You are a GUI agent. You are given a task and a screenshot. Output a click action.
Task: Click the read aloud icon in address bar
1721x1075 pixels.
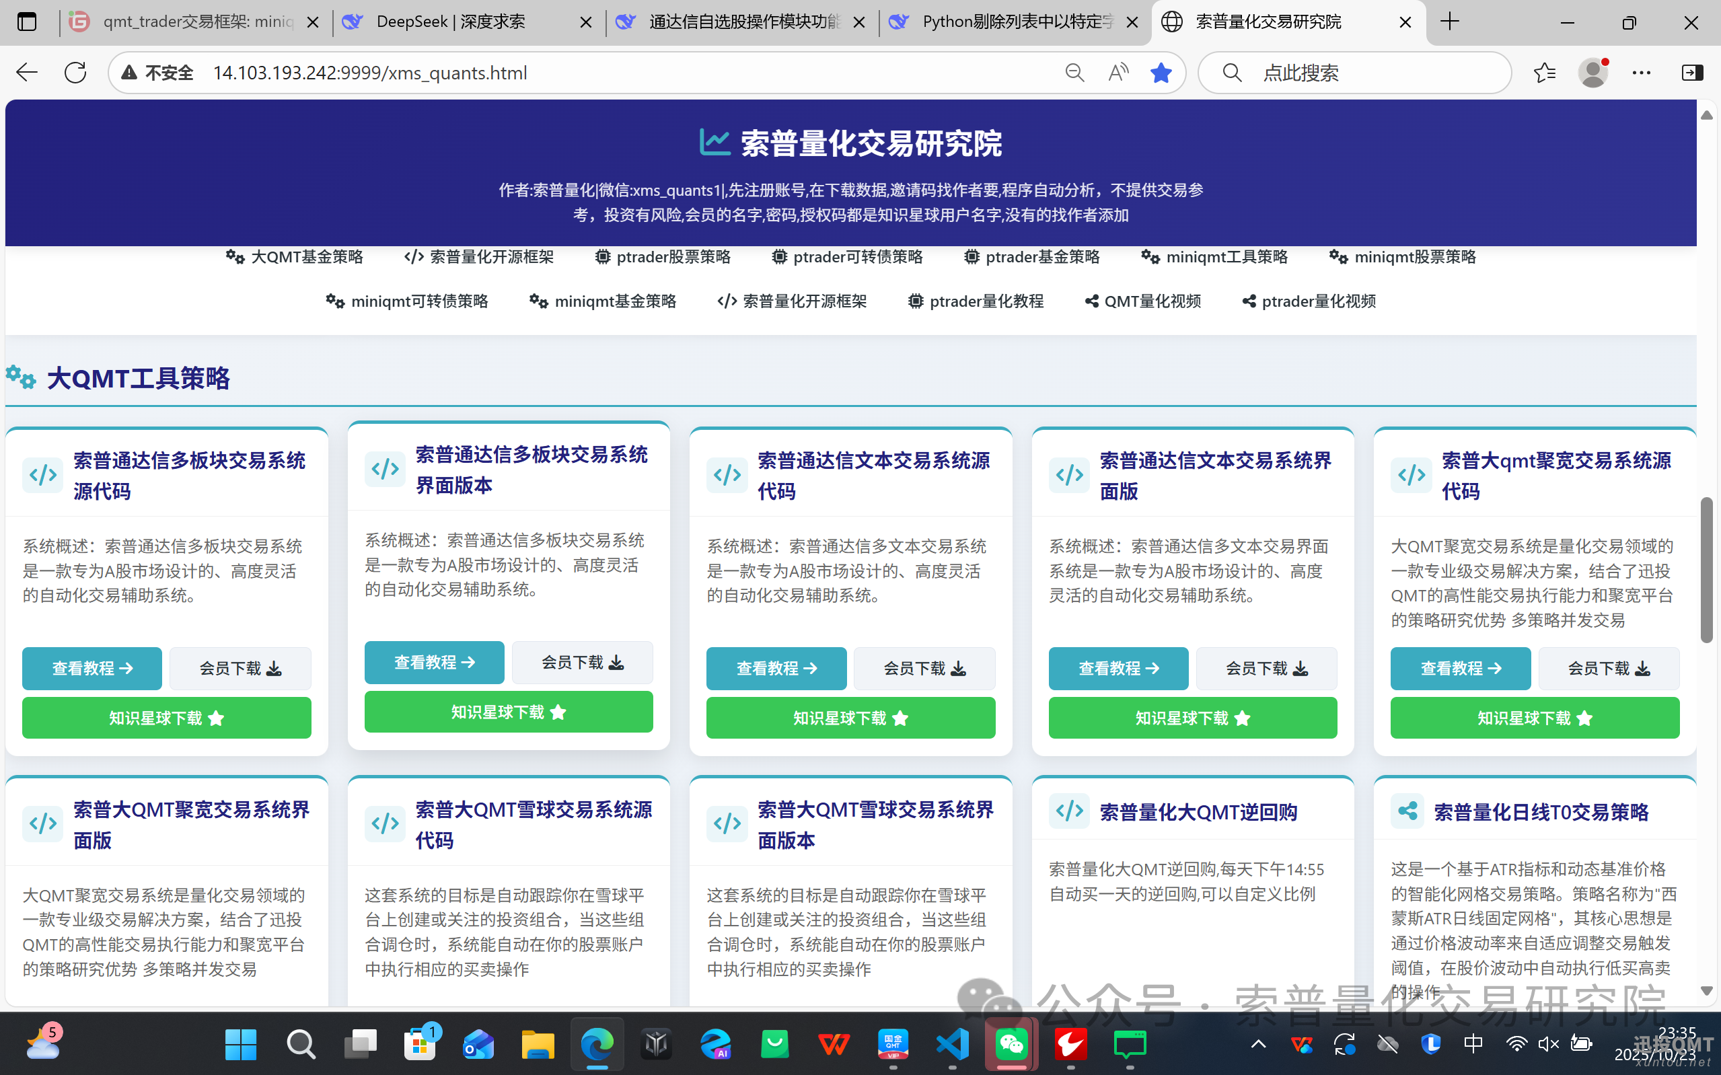(x=1118, y=73)
